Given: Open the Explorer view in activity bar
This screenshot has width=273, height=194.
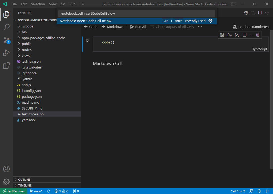Looking at the screenshot, I should 6,14.
